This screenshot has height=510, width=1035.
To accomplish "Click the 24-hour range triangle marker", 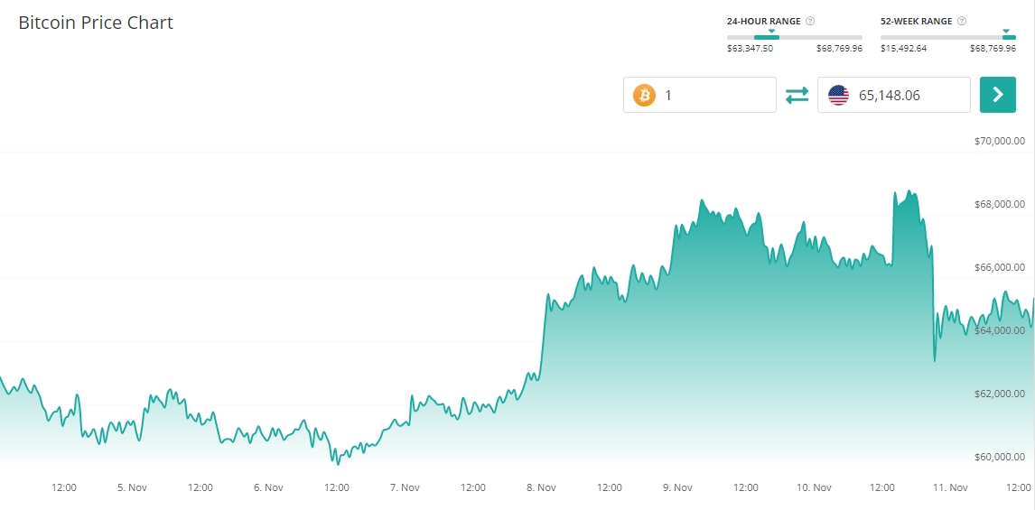I will (771, 31).
